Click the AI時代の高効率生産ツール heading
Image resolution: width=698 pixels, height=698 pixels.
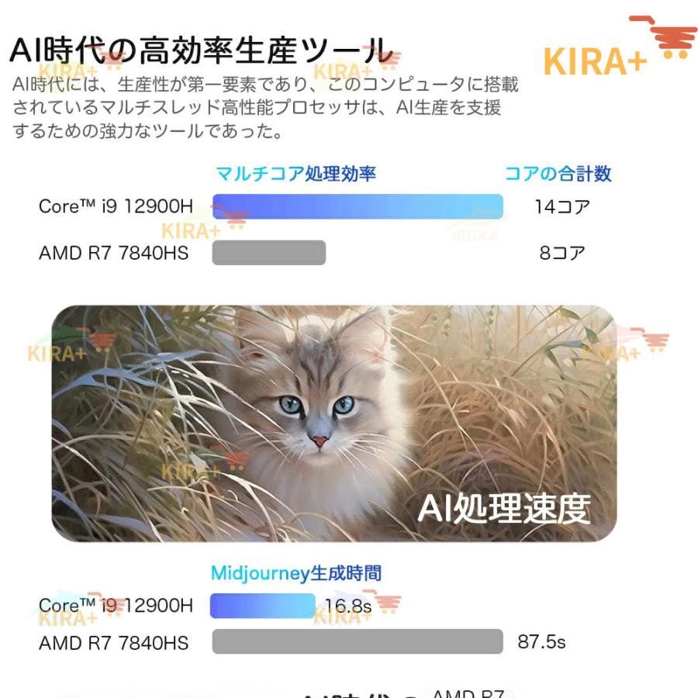pos(200,50)
